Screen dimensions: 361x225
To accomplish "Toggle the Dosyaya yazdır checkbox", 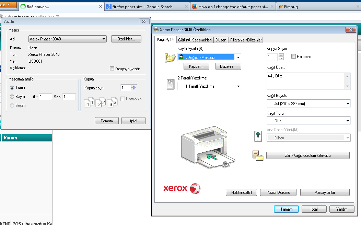I will click(112, 69).
